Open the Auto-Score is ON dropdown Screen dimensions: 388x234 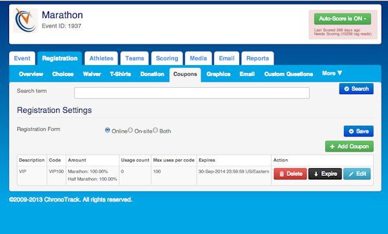coord(343,19)
